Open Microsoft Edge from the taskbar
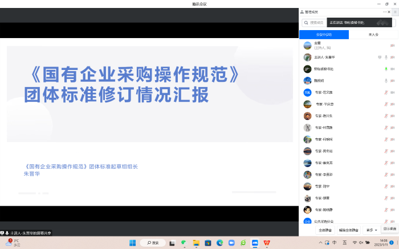The width and height of the screenshot is (399, 249). pyautogui.click(x=219, y=243)
